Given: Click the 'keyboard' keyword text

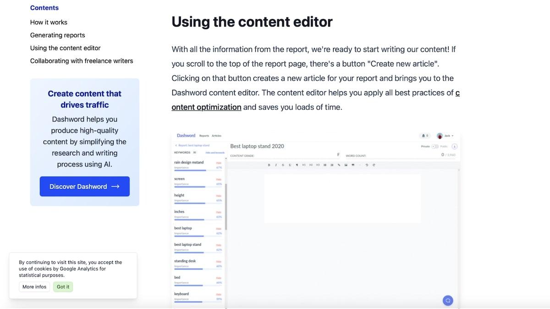Looking at the screenshot, I should tap(181, 294).
